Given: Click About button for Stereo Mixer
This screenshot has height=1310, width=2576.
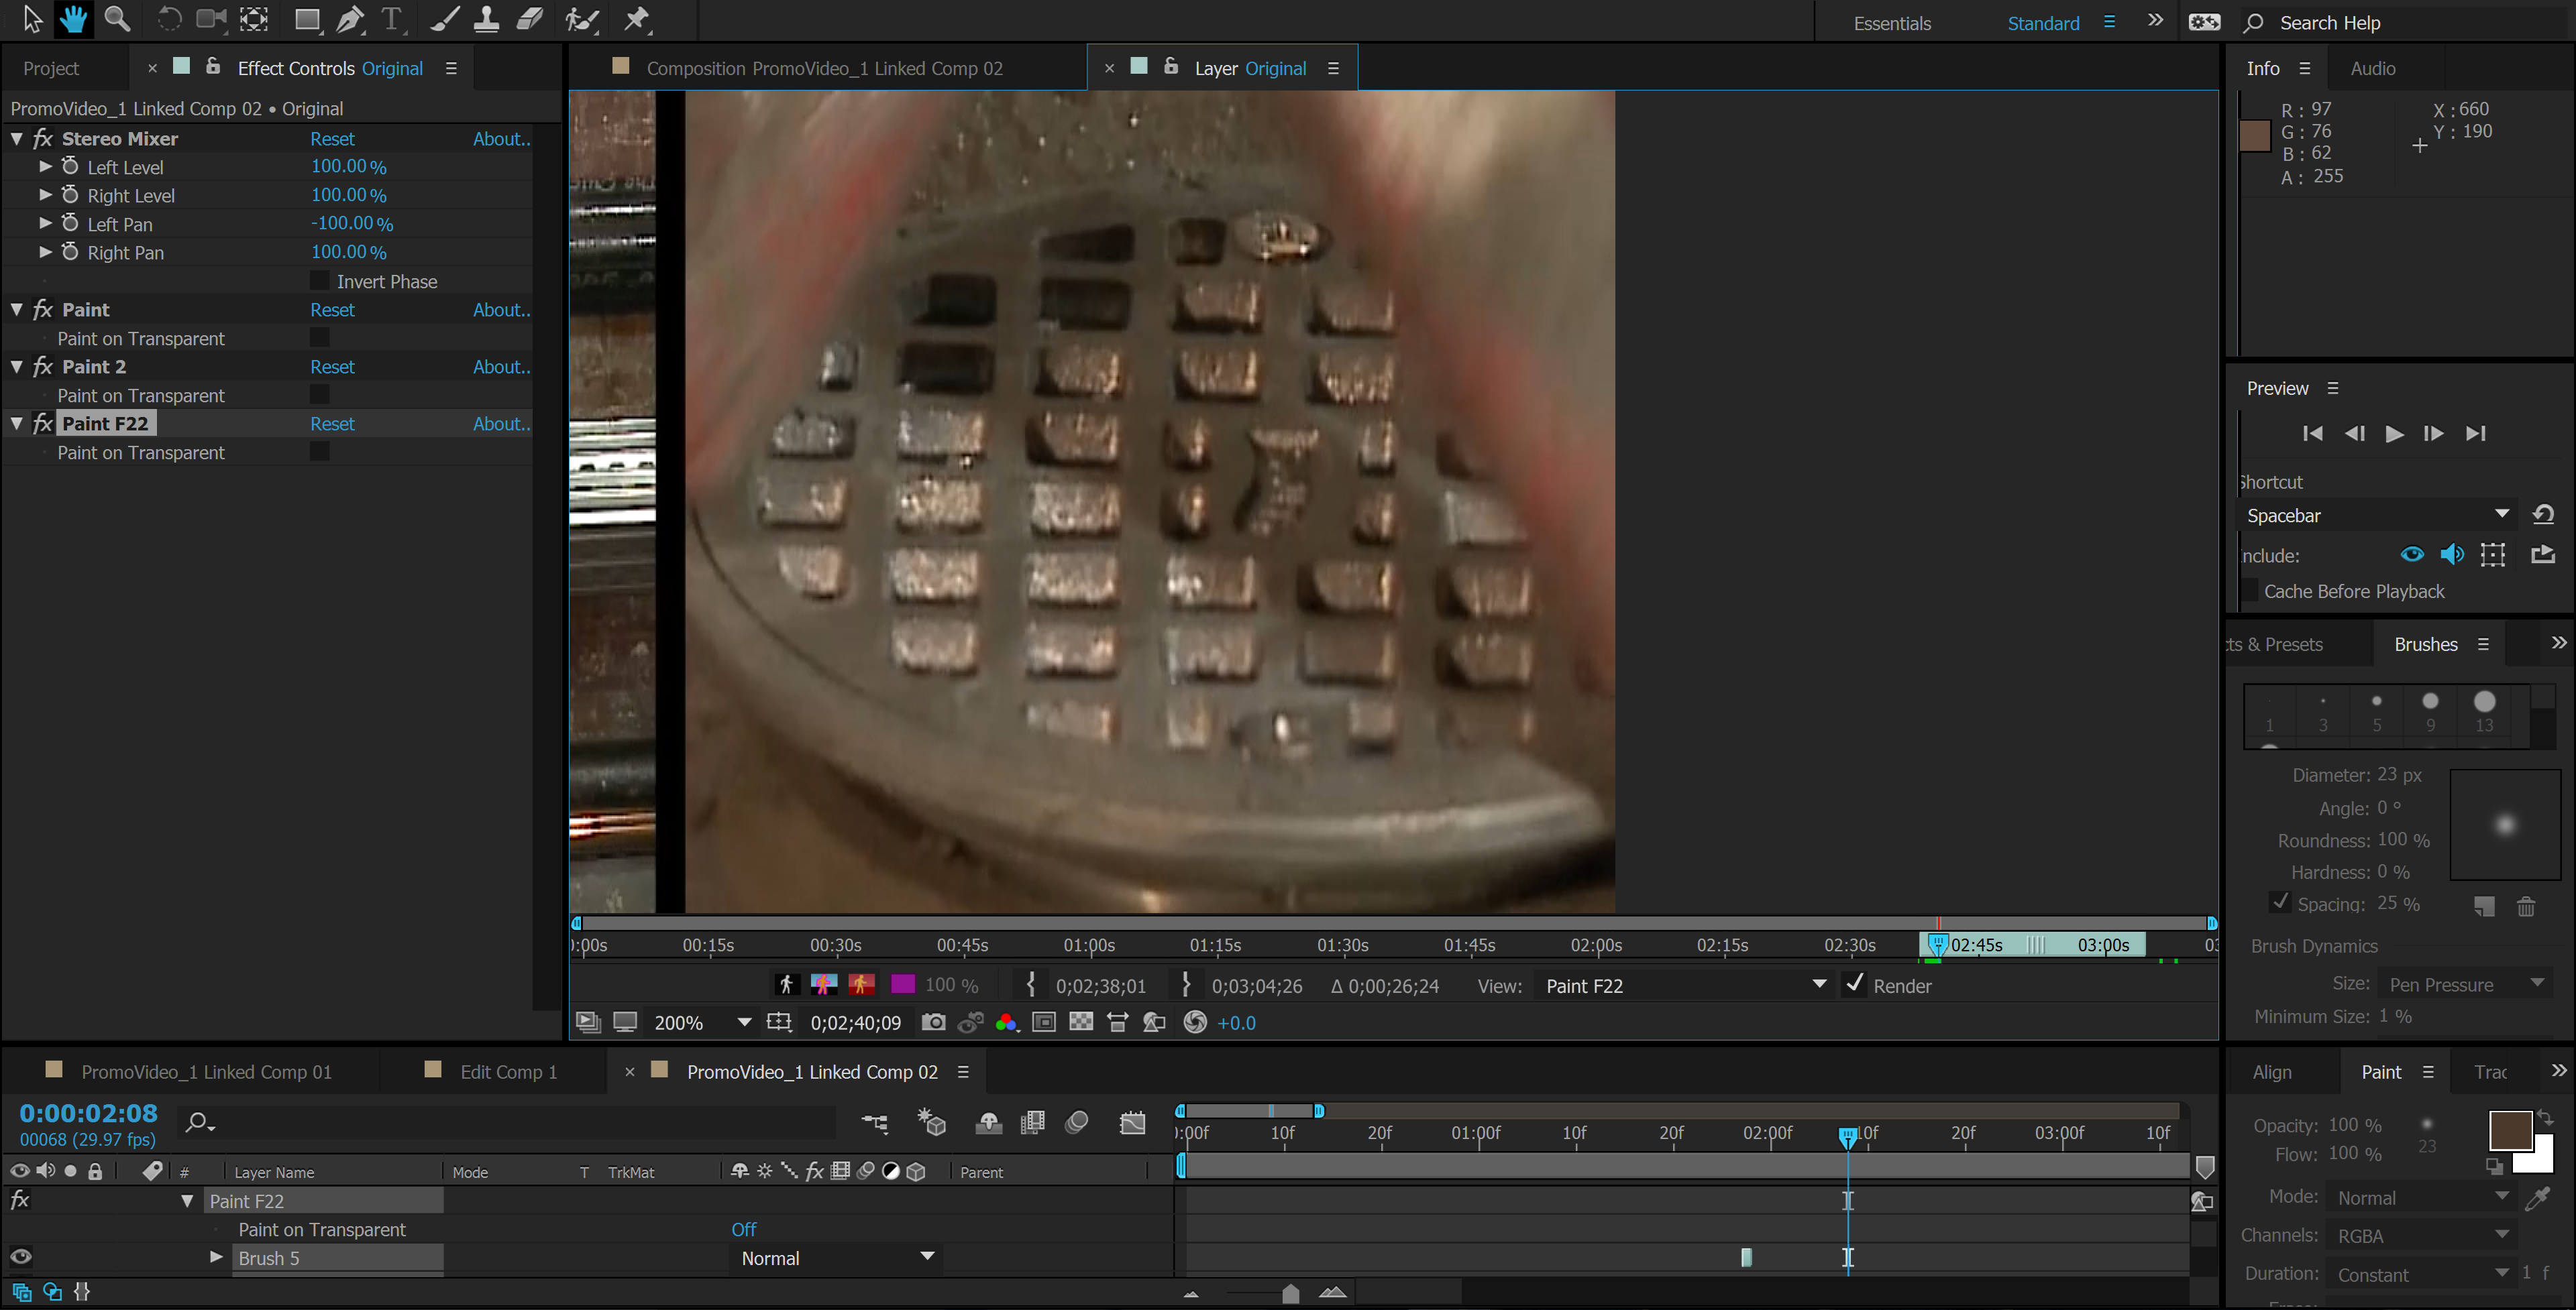Looking at the screenshot, I should (500, 139).
